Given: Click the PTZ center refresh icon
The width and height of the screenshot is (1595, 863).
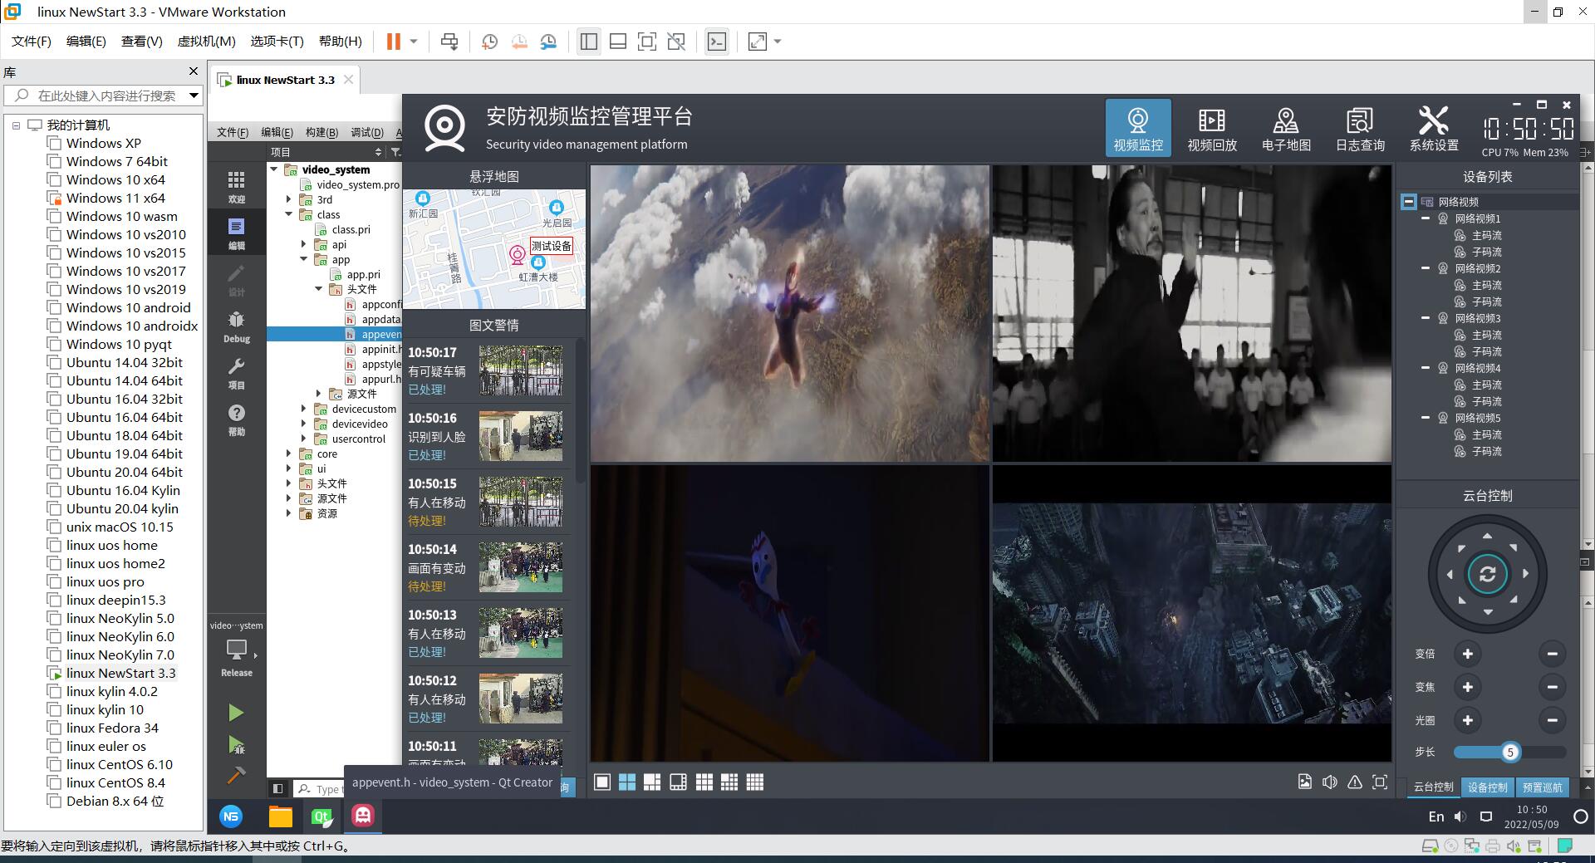Looking at the screenshot, I should point(1487,574).
